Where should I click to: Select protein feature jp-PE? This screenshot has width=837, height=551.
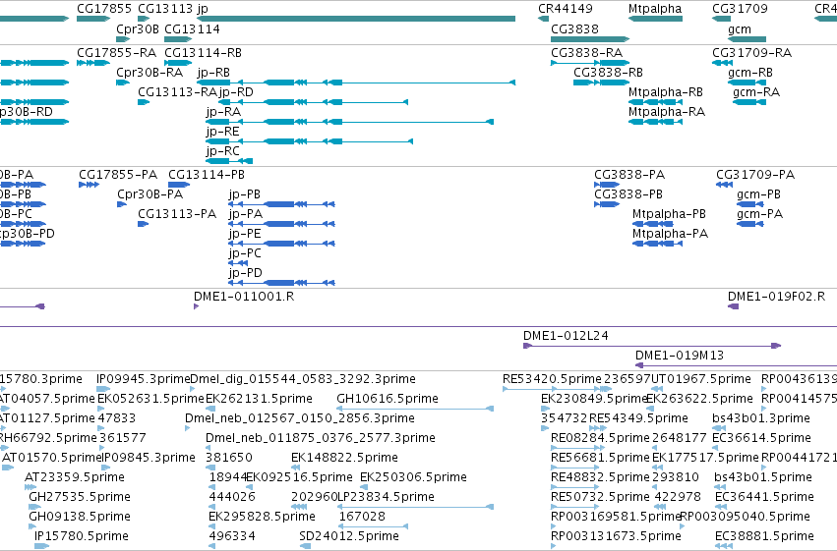(x=282, y=244)
